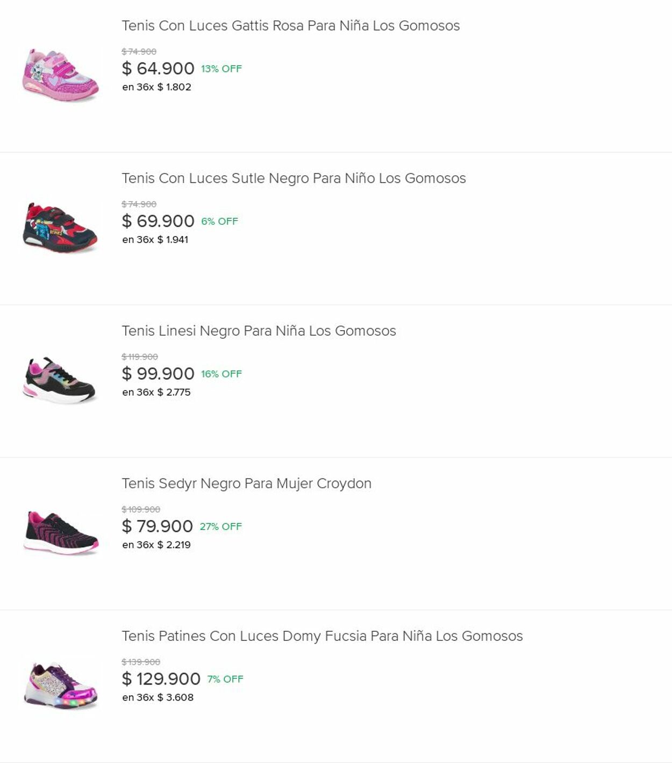This screenshot has height=763, width=672.
Task: Open the pink Gattis Rosa sneaker thumbnail
Action: tap(60, 75)
